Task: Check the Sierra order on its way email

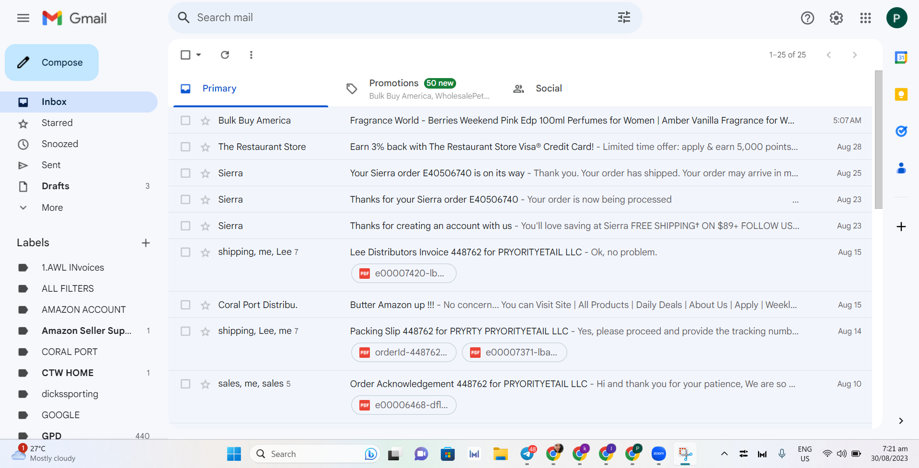Action: [185, 173]
